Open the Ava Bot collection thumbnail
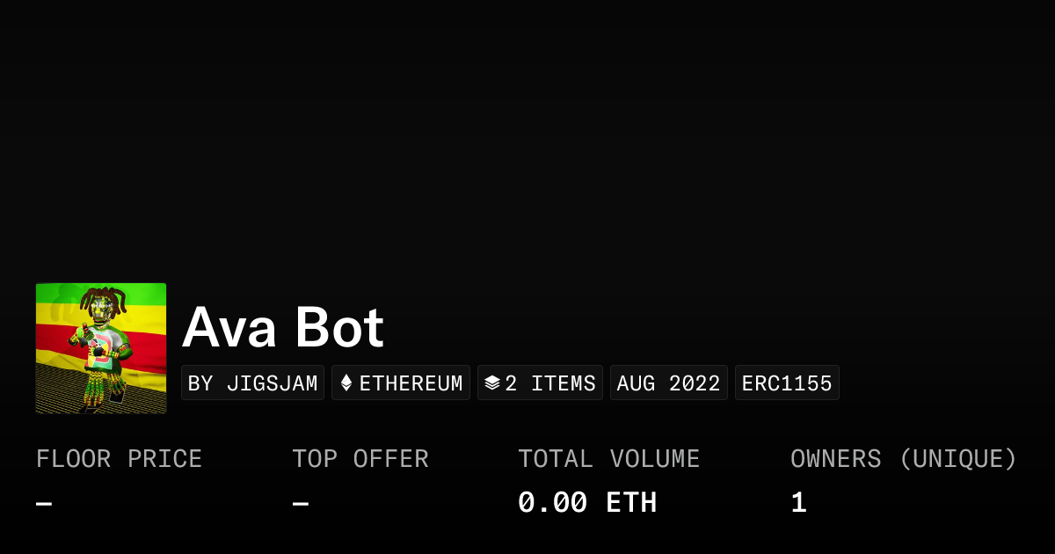 pyautogui.click(x=101, y=348)
